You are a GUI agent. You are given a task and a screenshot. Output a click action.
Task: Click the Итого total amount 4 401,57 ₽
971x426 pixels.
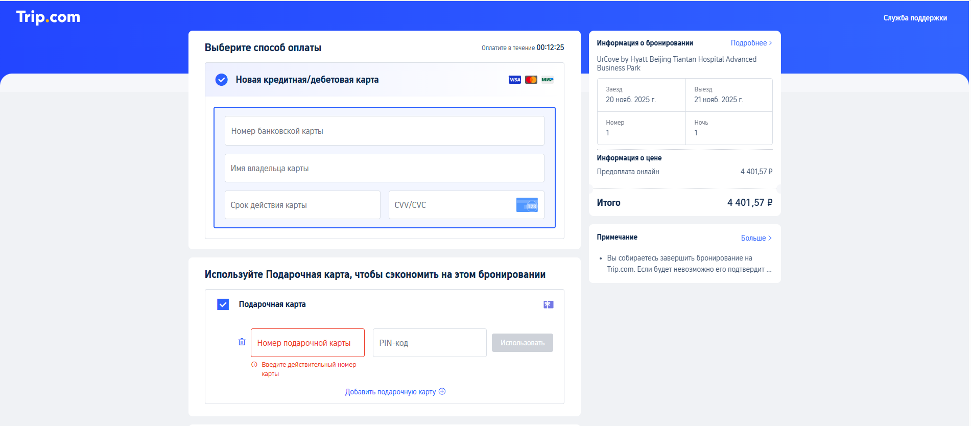[750, 203]
